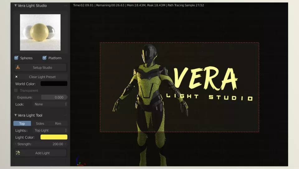Switch to the Rim tab
The image size is (299, 169).
pyautogui.click(x=58, y=123)
